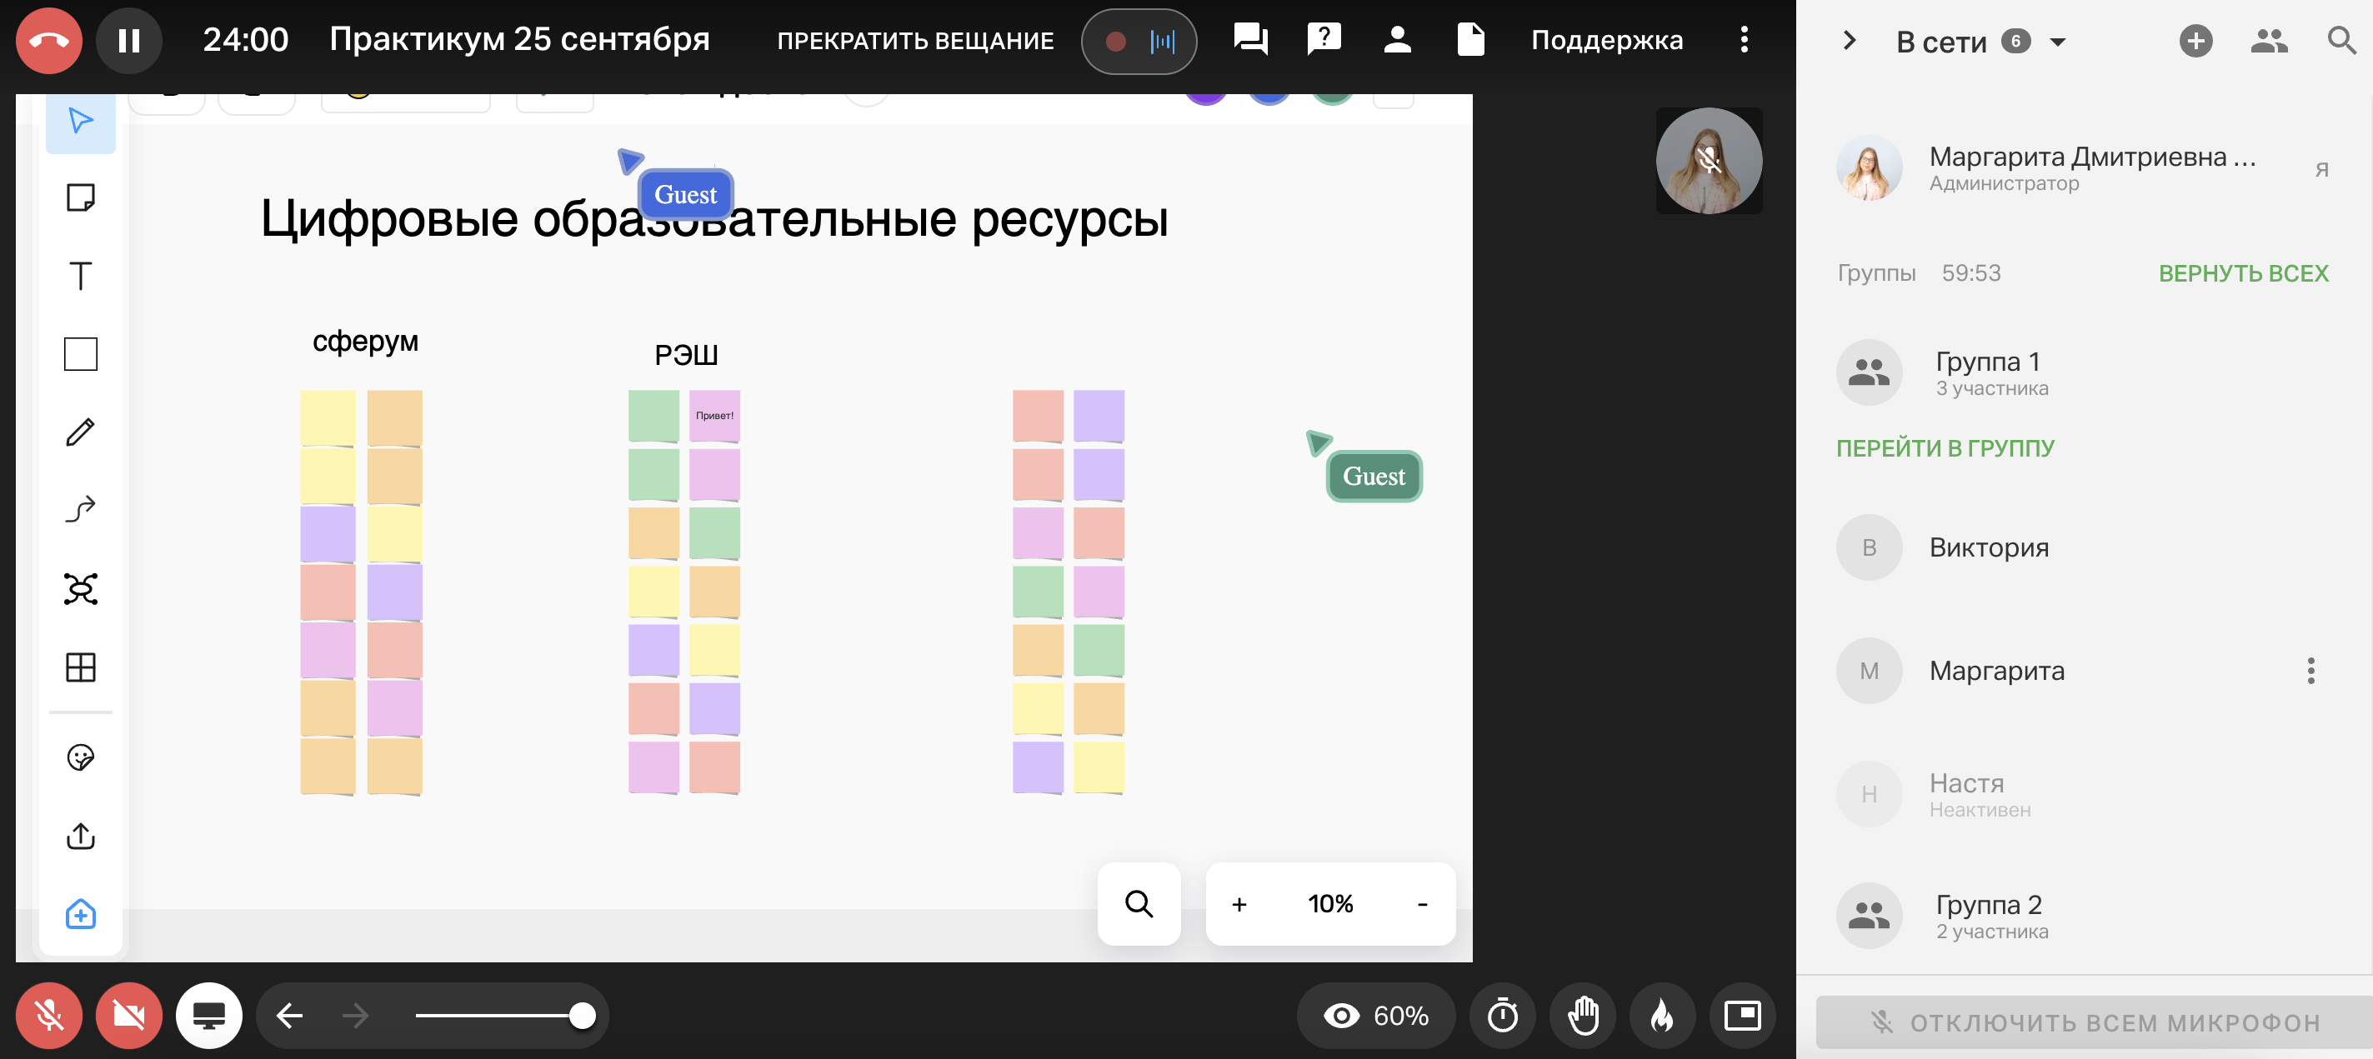Select the cursor arrow tool
Image resolution: width=2373 pixels, height=1059 pixels.
pyautogui.click(x=80, y=121)
